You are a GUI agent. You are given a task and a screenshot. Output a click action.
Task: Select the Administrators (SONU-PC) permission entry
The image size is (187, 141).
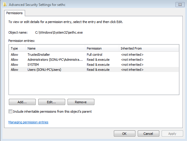[x=94, y=60]
